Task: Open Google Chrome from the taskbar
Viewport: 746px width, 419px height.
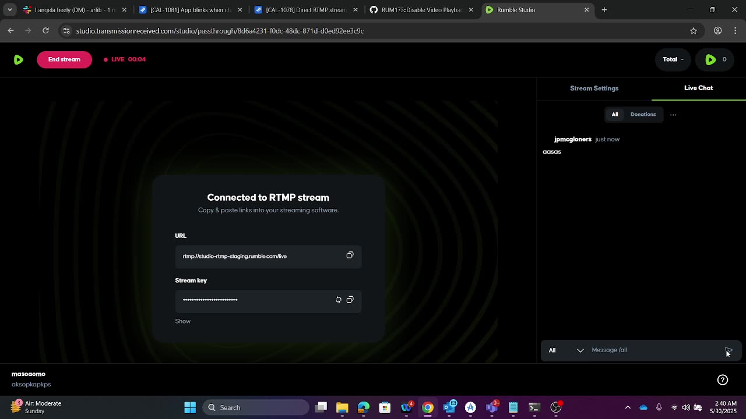Action: (x=428, y=407)
